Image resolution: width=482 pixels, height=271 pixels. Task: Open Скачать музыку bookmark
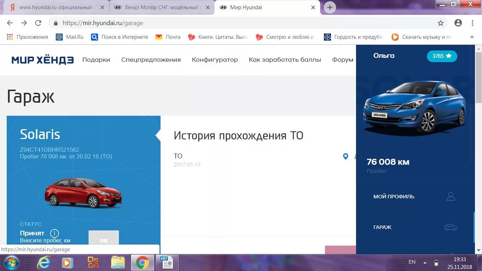(x=422, y=37)
